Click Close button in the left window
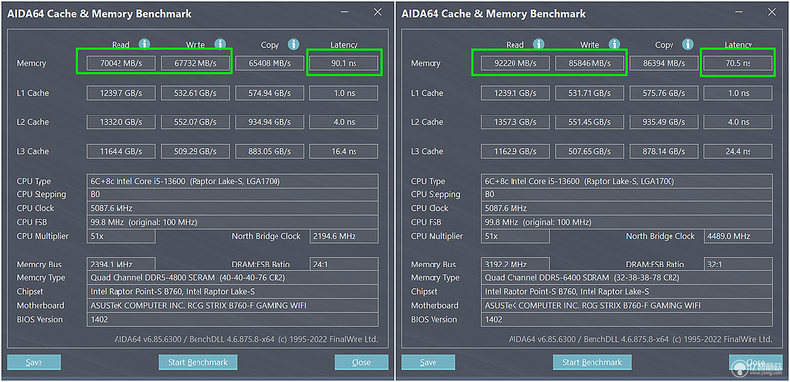This screenshot has width=790, height=382. pyautogui.click(x=361, y=362)
